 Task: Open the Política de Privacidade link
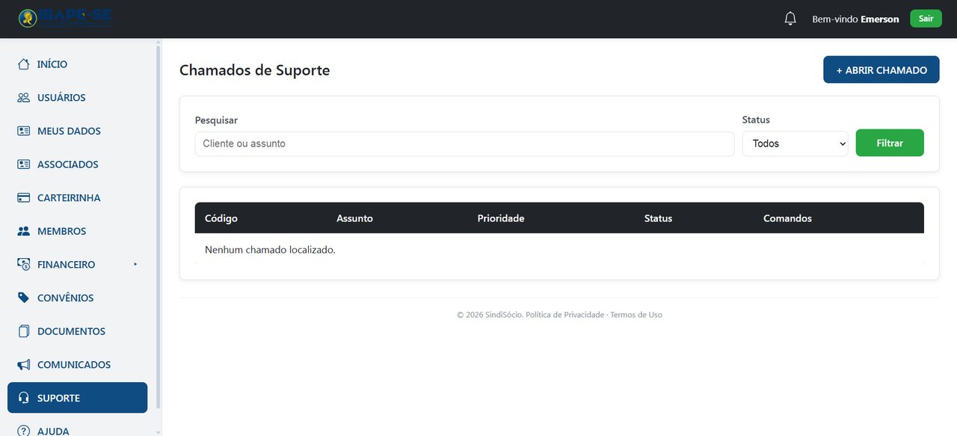point(564,315)
